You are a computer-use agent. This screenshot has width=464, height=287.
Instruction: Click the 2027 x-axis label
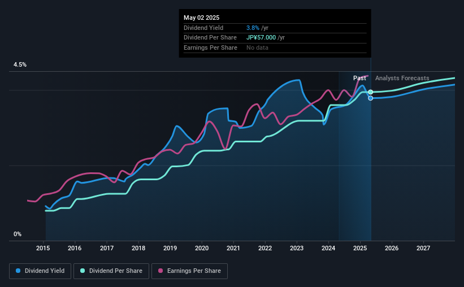coord(423,248)
